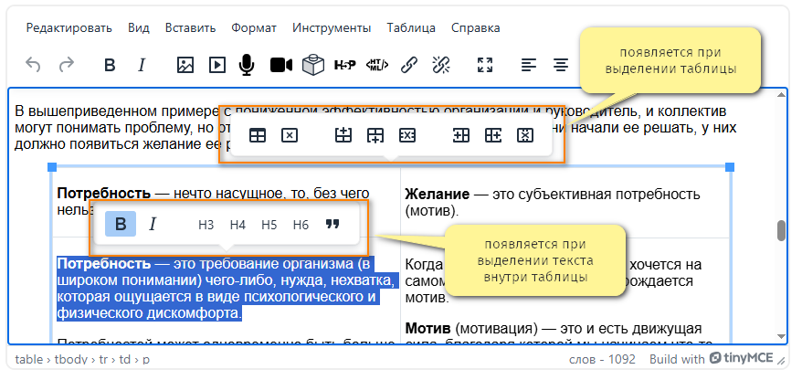Open table properties in the table popup
The height and width of the screenshot is (380, 802).
[x=258, y=135]
